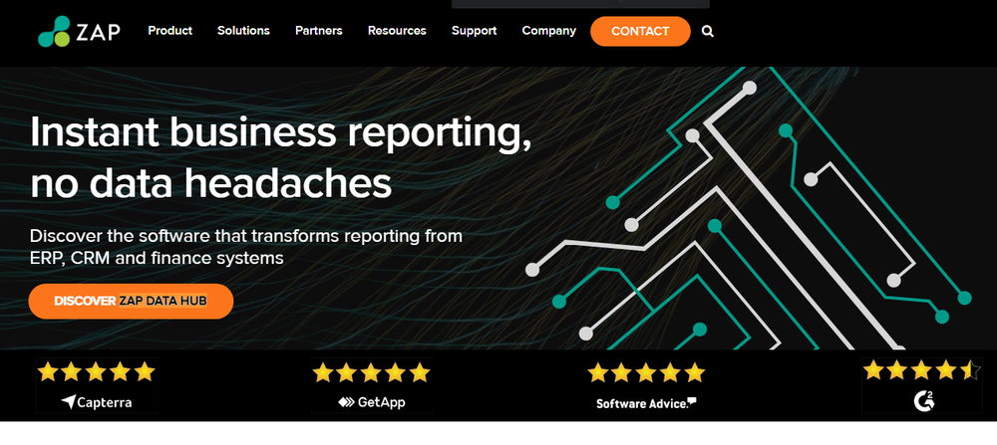Click the orange CONTACT button

point(640,31)
